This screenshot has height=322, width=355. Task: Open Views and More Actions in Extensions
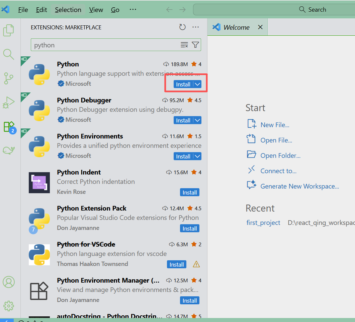pos(195,27)
